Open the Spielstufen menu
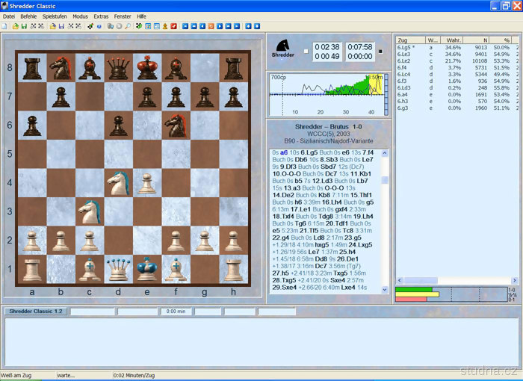Viewport: 523px width, 381px height. click(55, 16)
